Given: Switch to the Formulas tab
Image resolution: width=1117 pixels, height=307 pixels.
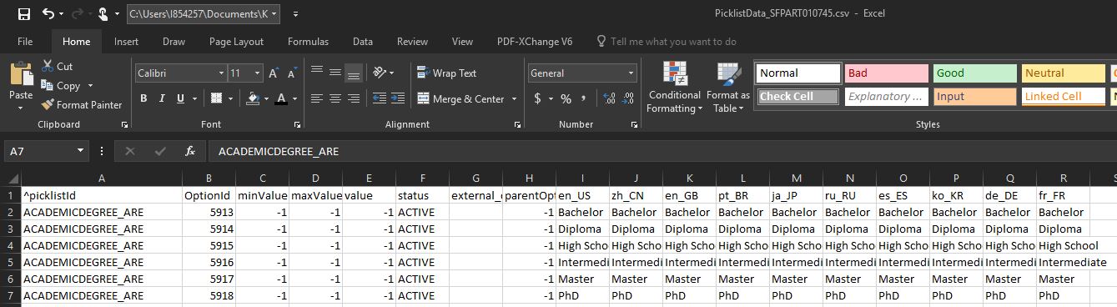Looking at the screenshot, I should (309, 42).
